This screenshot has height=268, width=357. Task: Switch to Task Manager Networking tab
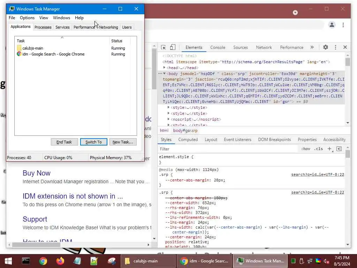coord(108,27)
